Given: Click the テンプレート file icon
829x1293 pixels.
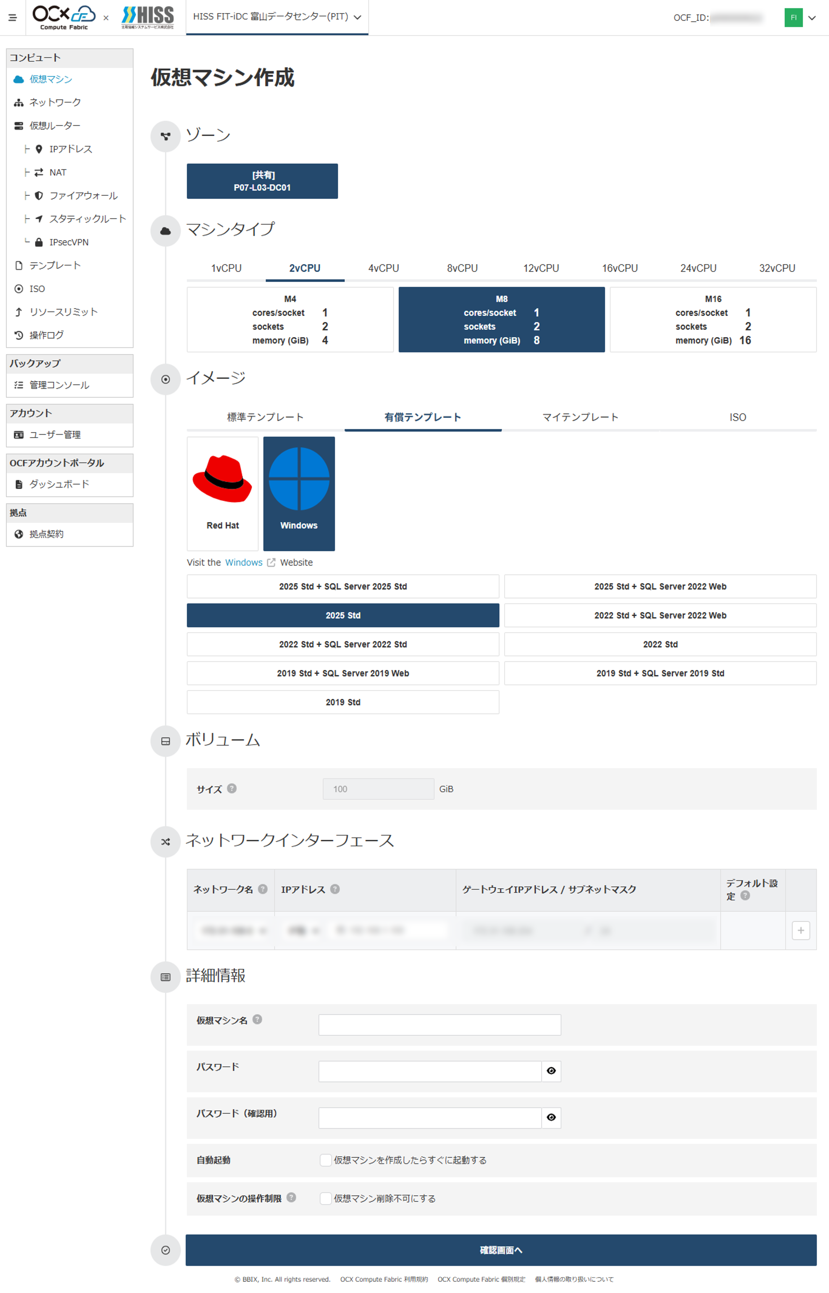Looking at the screenshot, I should 19,265.
